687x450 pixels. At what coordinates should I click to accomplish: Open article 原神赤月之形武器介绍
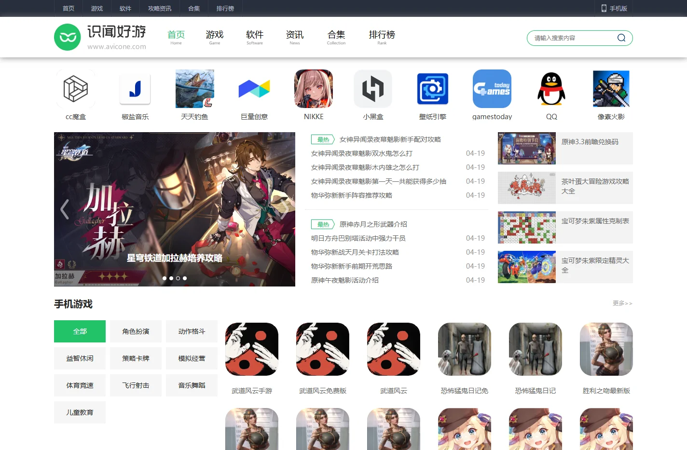373,224
